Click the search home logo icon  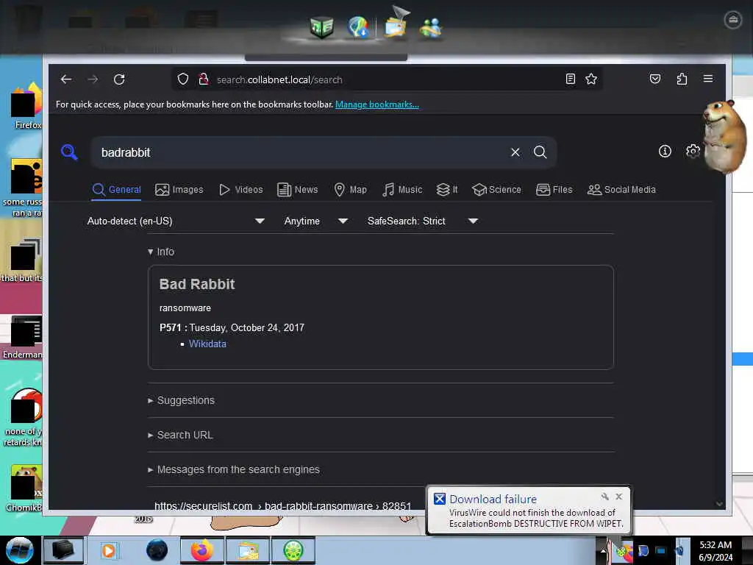click(69, 152)
